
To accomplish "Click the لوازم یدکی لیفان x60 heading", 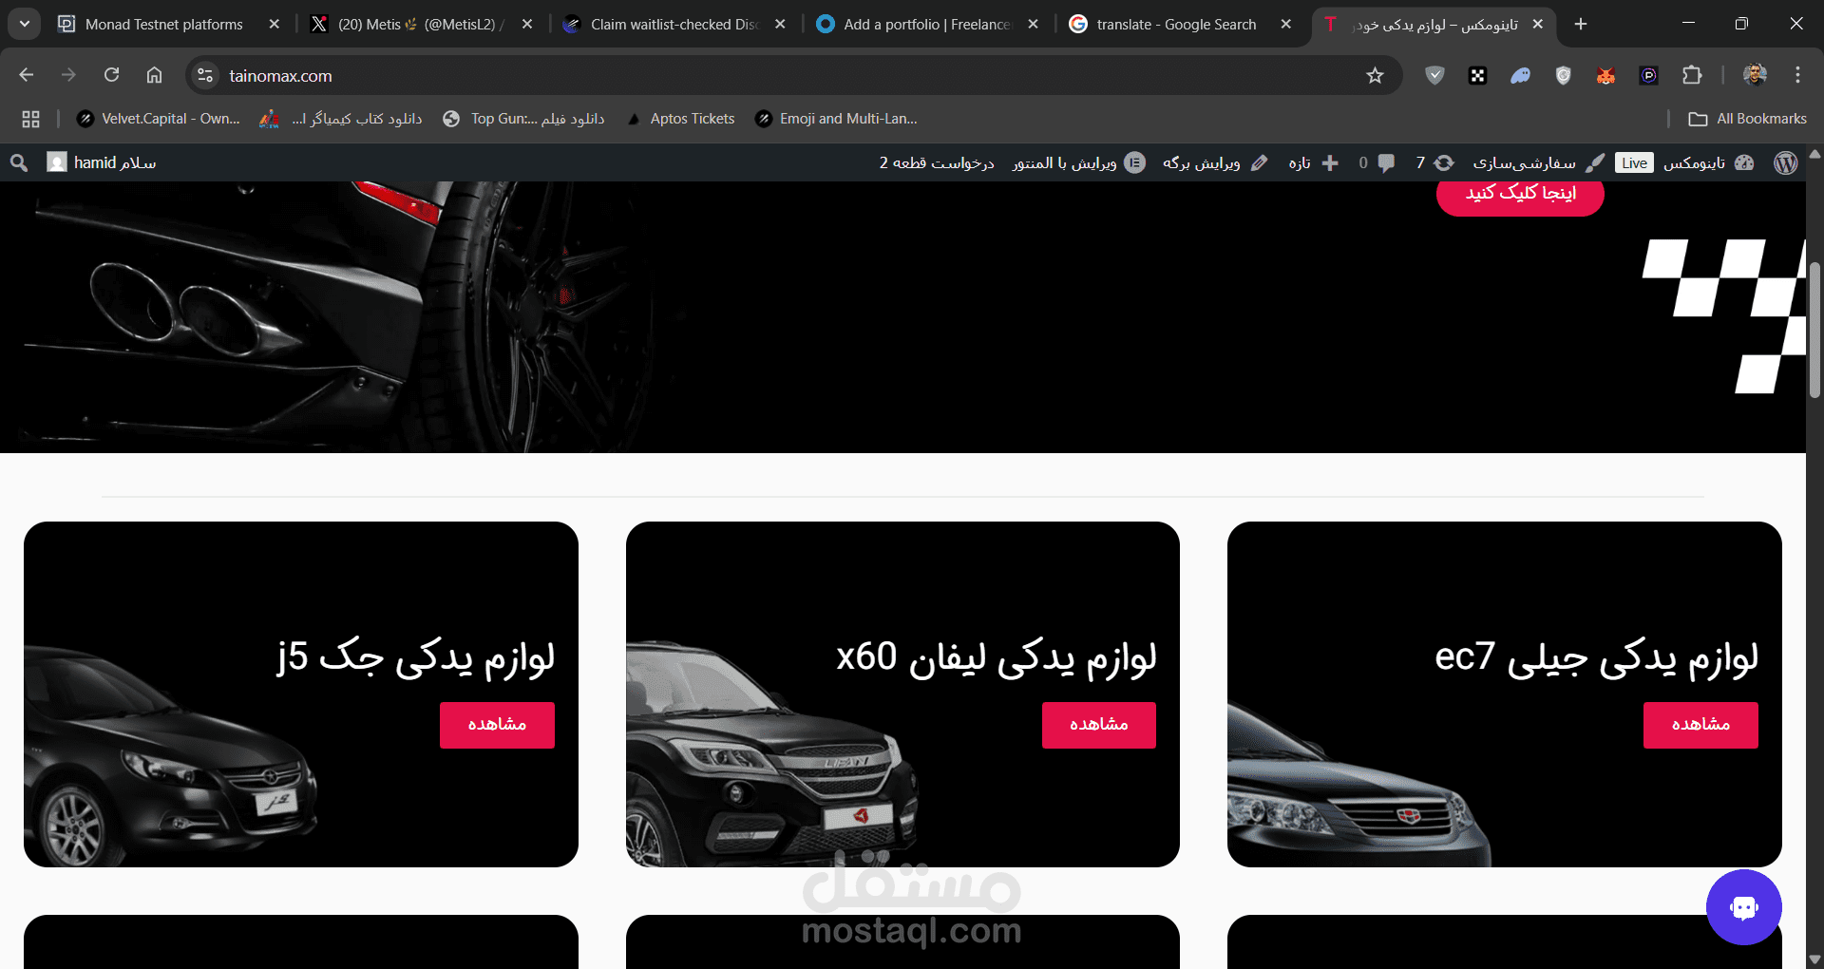I will (997, 657).
